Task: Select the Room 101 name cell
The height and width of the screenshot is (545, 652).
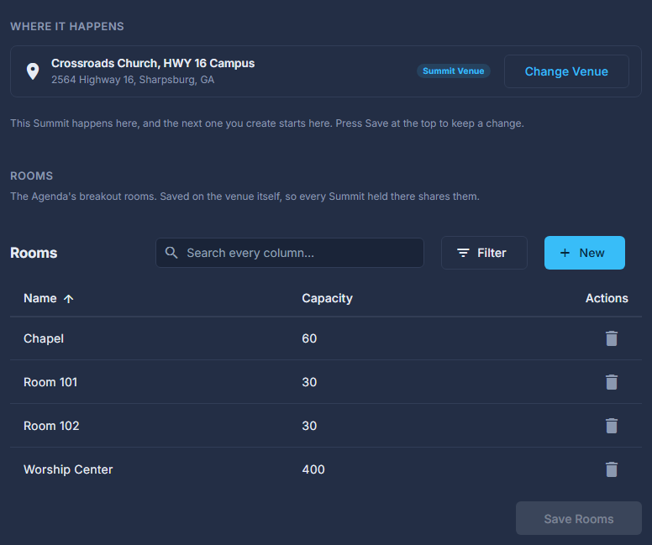Action: pos(50,382)
